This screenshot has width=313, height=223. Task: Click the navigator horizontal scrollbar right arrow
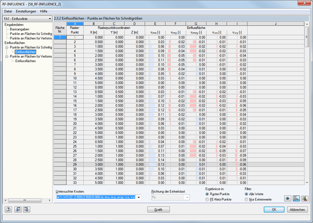50,200
